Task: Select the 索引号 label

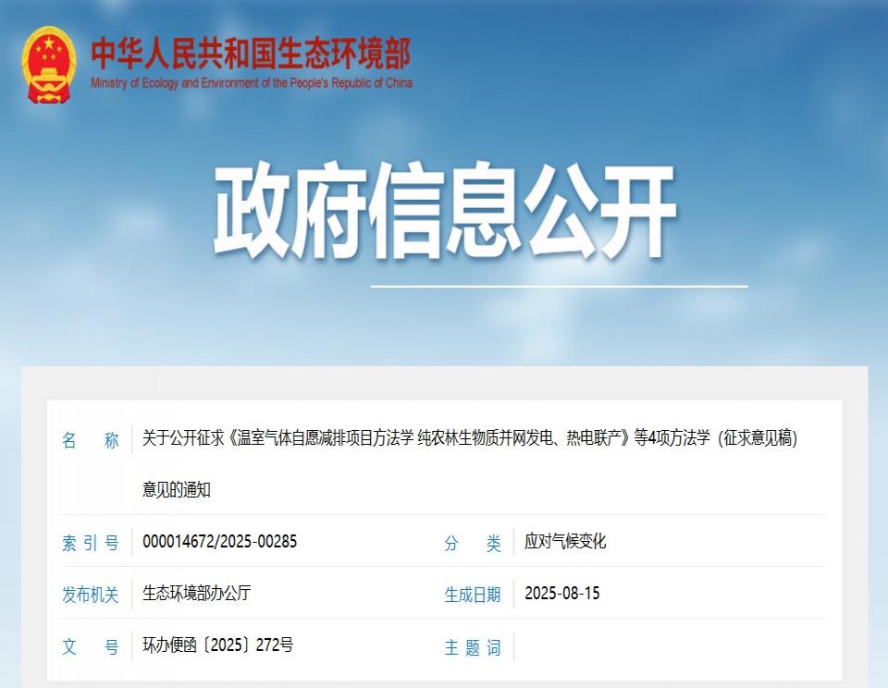Action: 91,543
